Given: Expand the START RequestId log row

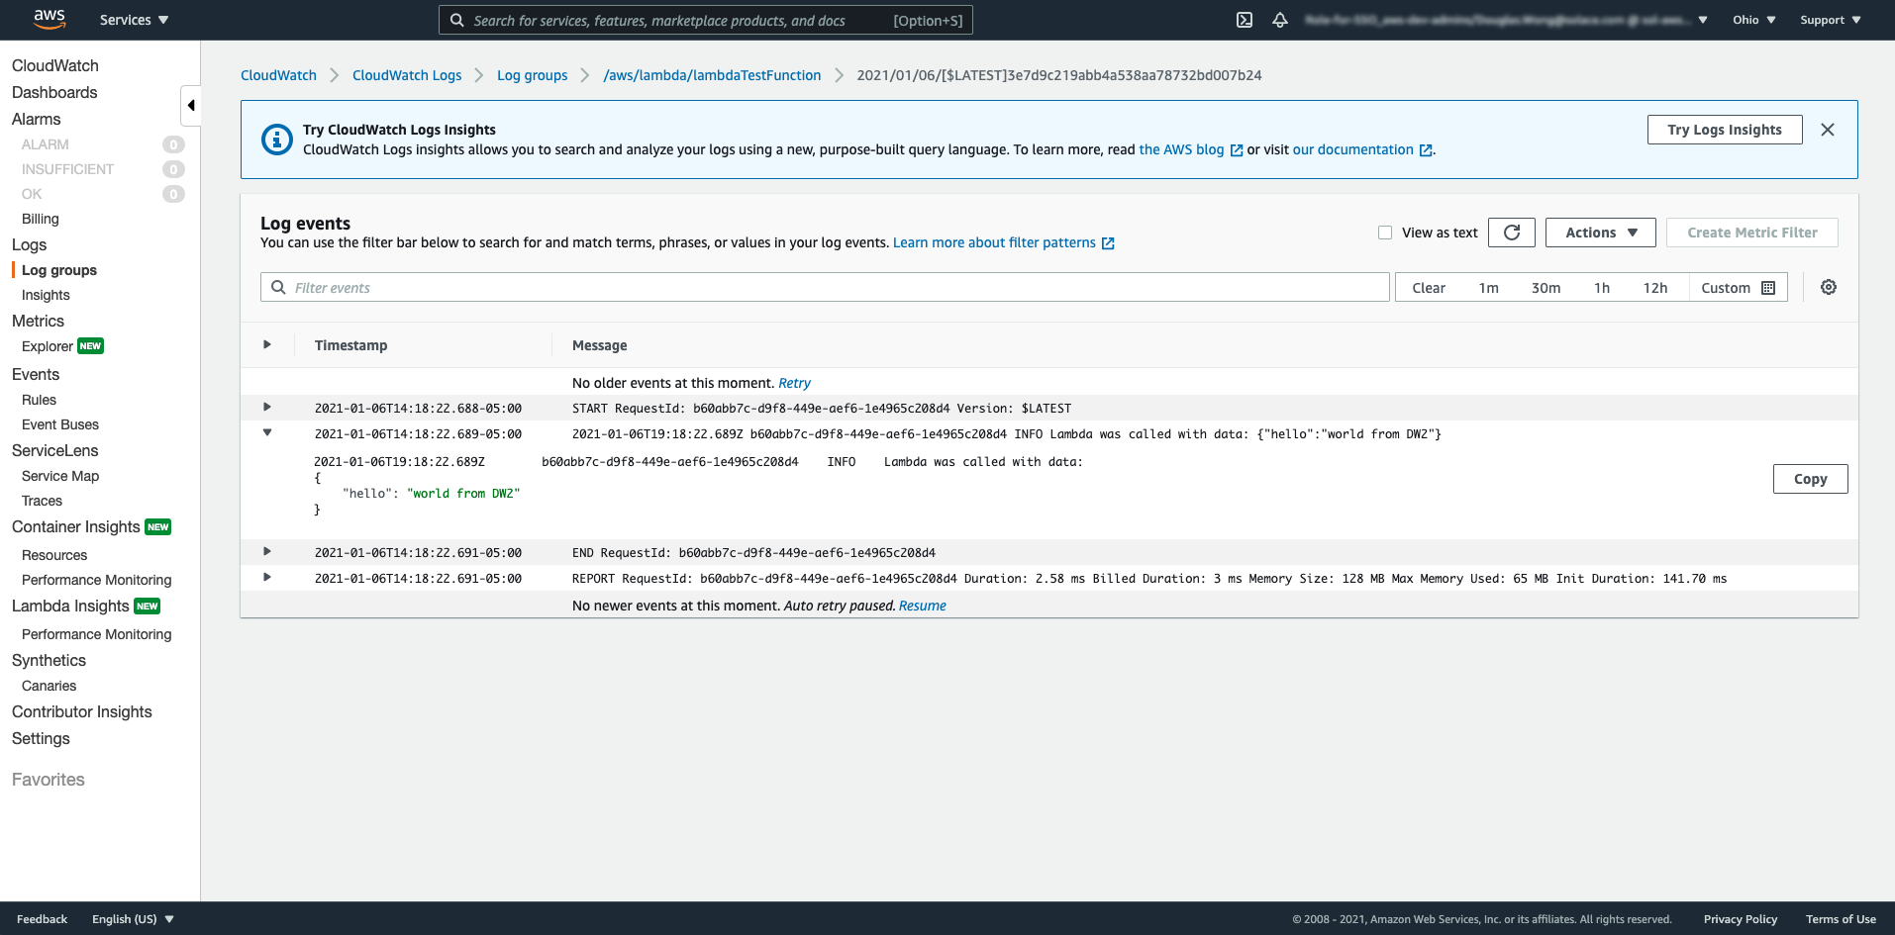Looking at the screenshot, I should (x=267, y=408).
